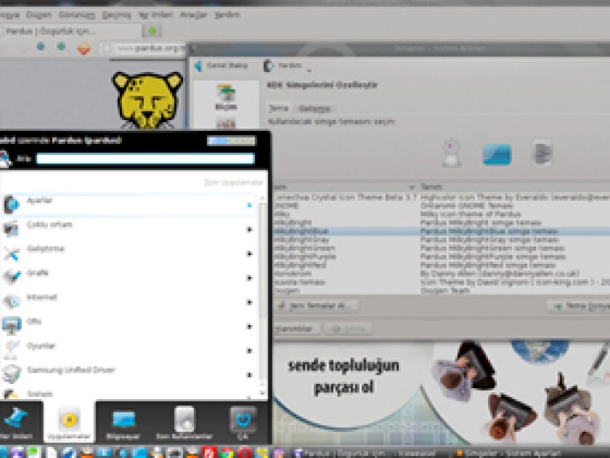Viewport: 610px width, 458px height.
Task: Open the Grafik category icon
Action: [x=11, y=277]
